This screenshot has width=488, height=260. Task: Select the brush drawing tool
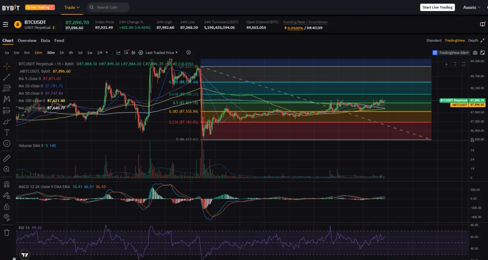(7, 121)
